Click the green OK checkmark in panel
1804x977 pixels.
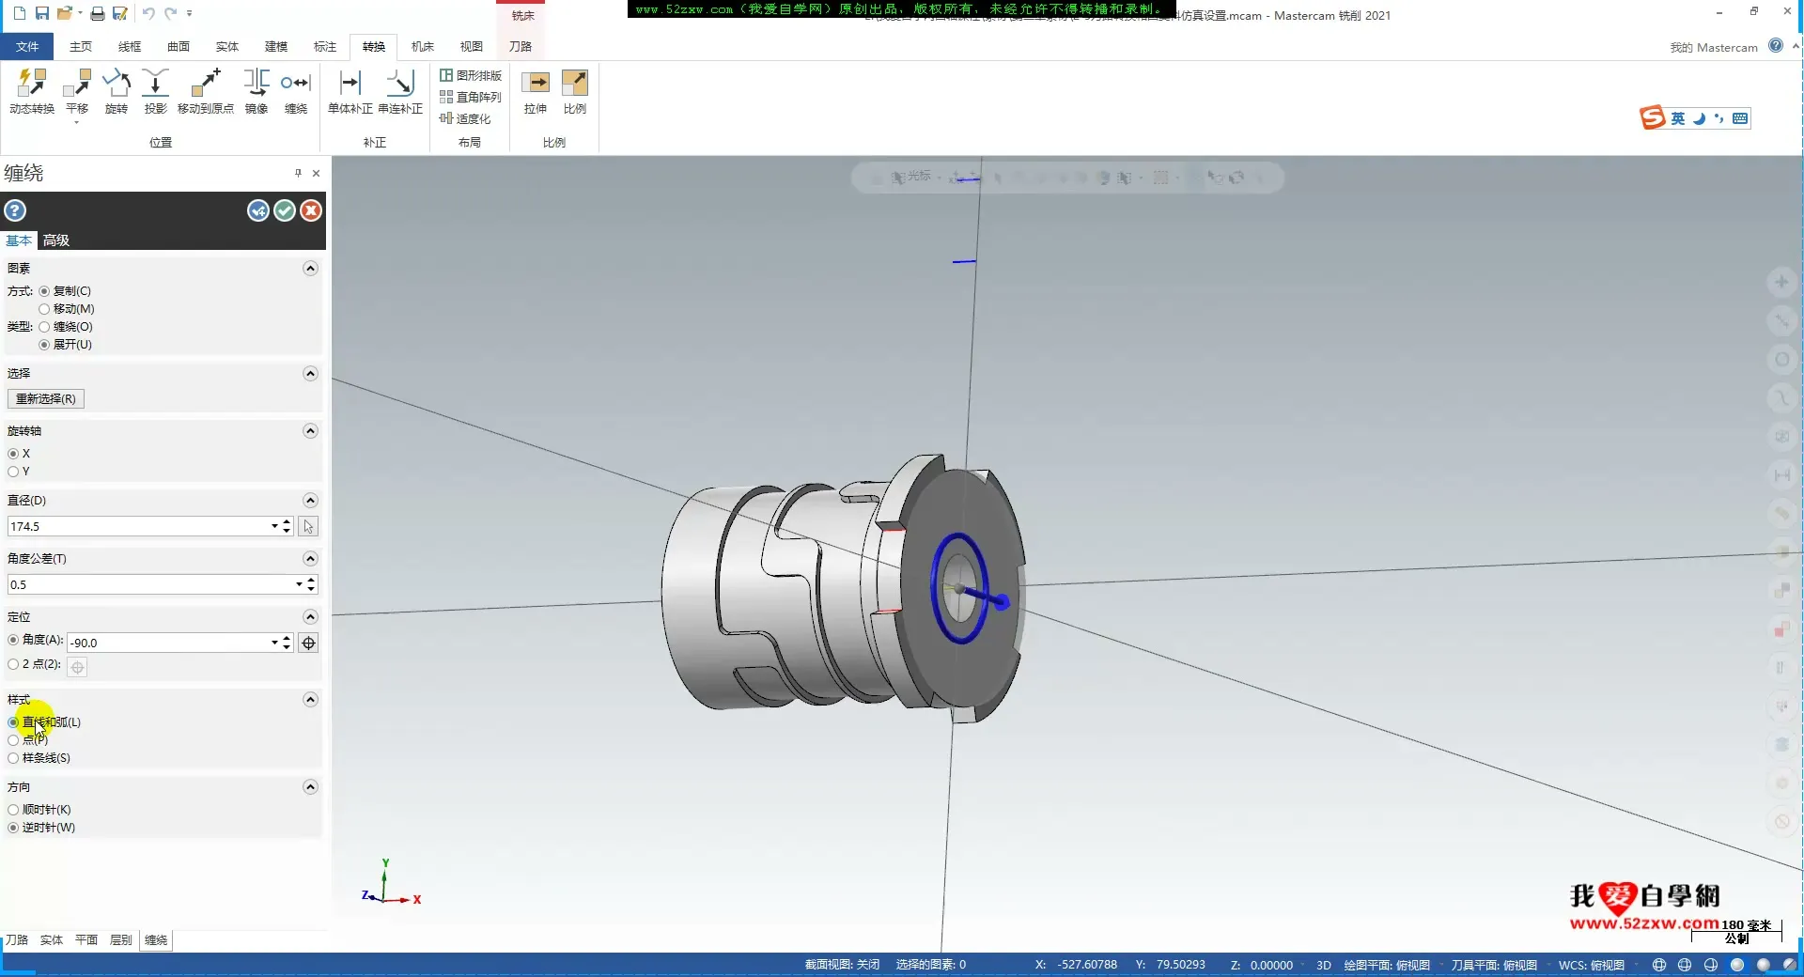point(285,211)
